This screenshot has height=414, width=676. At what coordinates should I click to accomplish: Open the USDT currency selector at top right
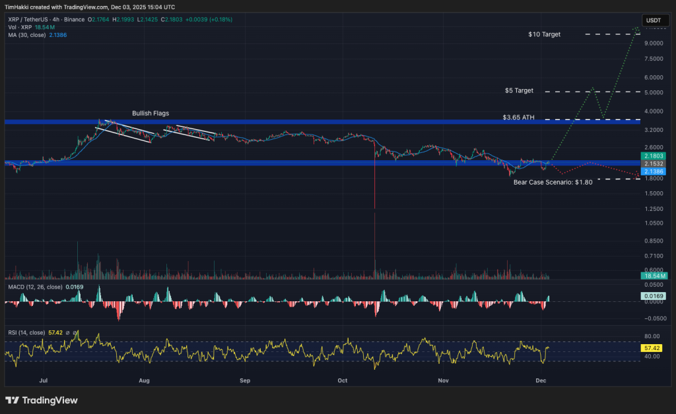tap(654, 20)
